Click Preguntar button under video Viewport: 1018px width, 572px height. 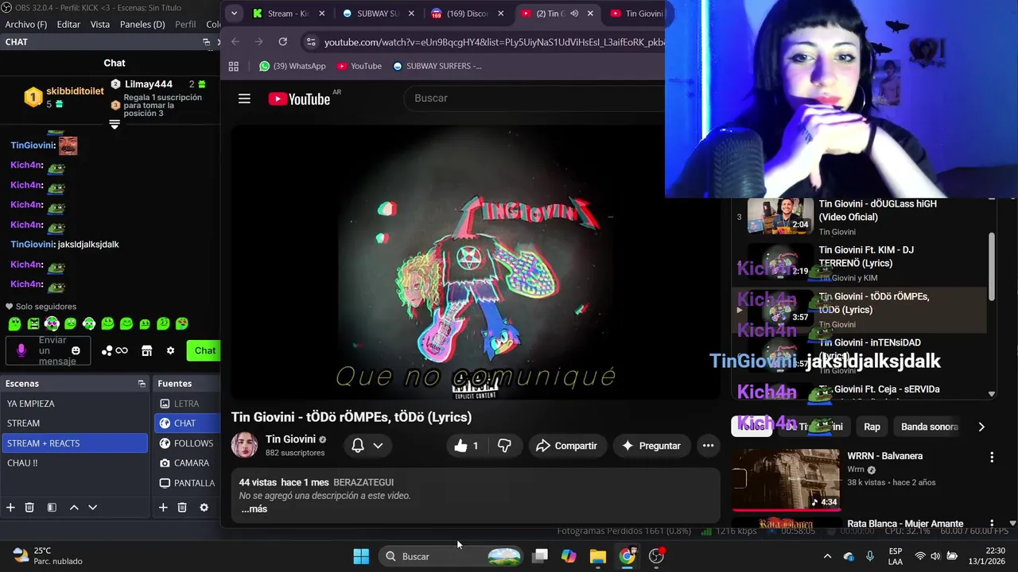pos(651,446)
